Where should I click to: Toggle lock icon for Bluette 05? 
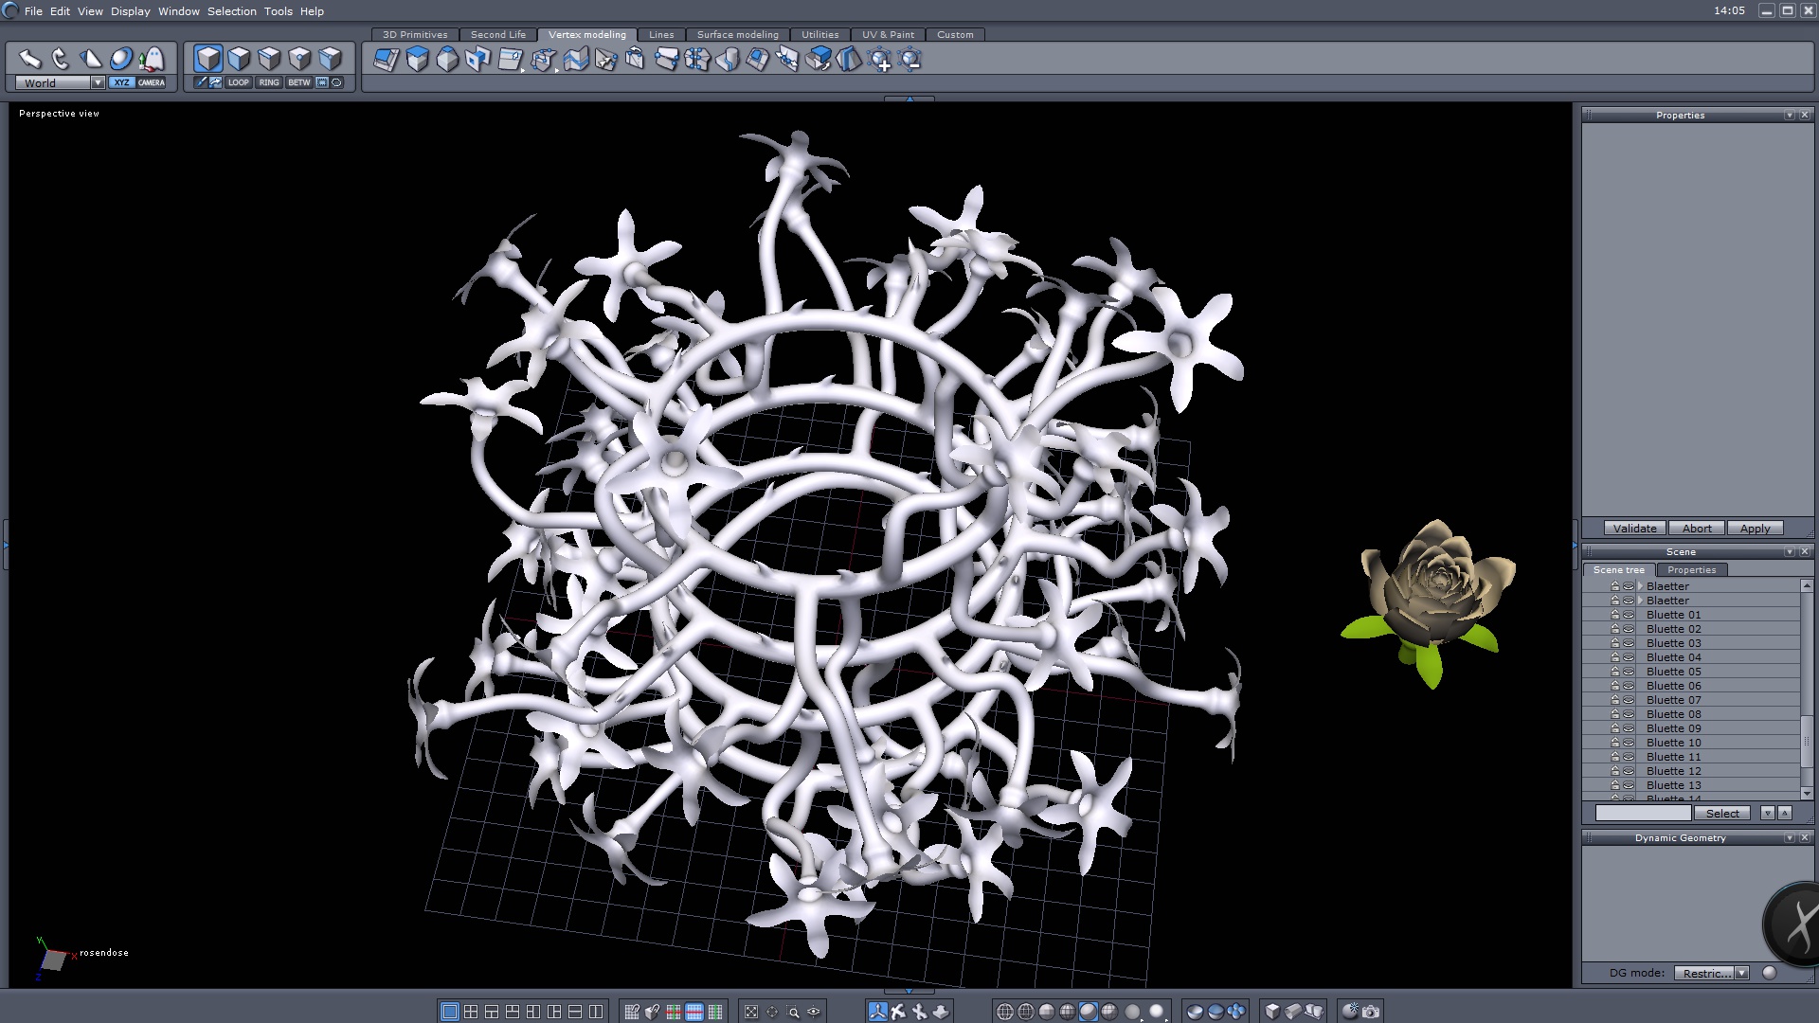(x=1614, y=672)
